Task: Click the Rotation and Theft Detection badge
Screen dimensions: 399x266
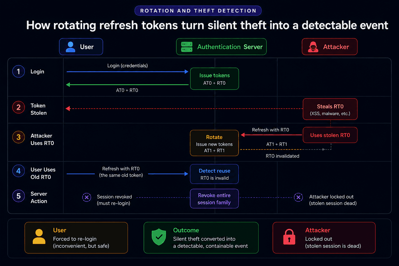Action: (198, 11)
